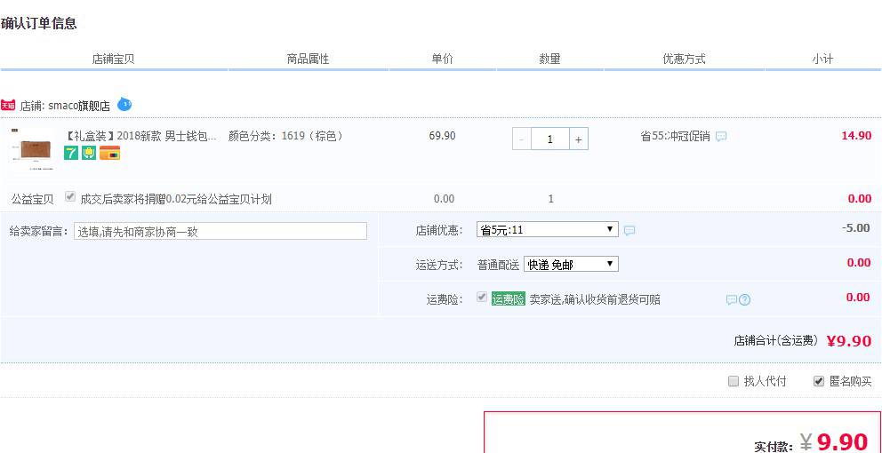The height and width of the screenshot is (453, 882).
Task: Click the 卖家送,确认收货前退货可赔 text
Action: (595, 299)
